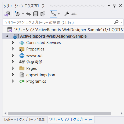Switch to ソリューション エクスプローラー tab
Viewport: 124px width, 124px height.
[x=71, y=120]
